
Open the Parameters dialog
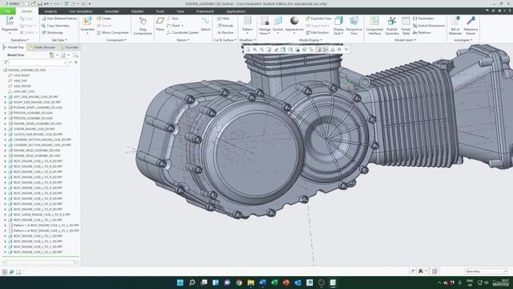[x=423, y=18]
